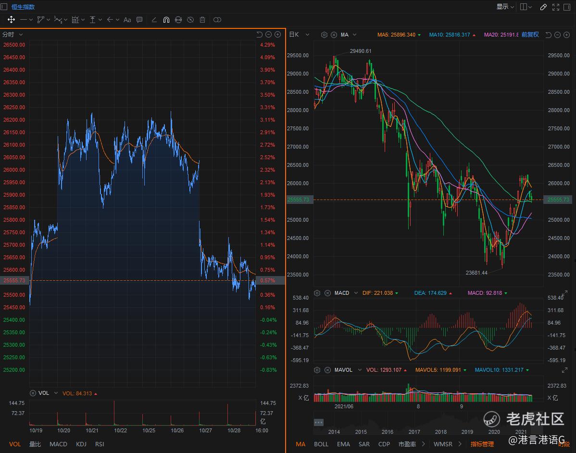
Task: Open 指标管理 indicator management
Action: (x=482, y=444)
